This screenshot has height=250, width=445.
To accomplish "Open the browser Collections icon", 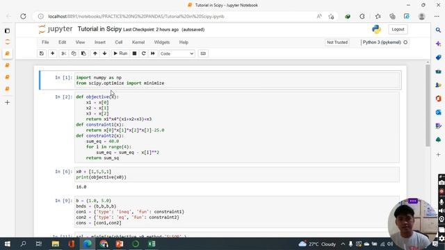I will tap(392, 17).
